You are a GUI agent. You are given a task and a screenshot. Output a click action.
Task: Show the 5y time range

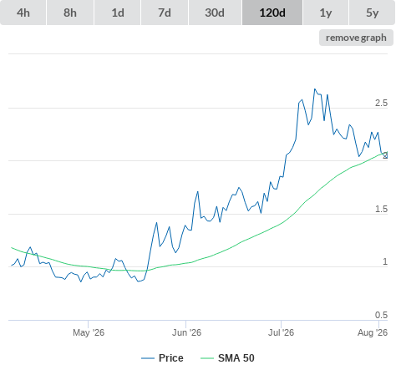click(373, 13)
